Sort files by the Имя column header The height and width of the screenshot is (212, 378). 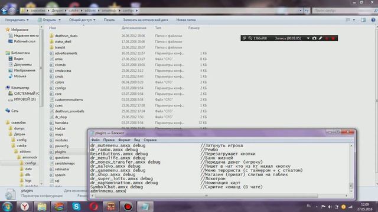point(53,28)
